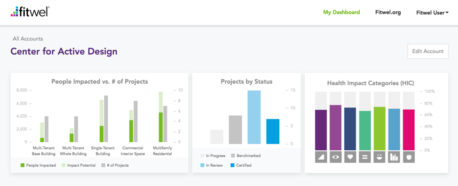Toggle the People Impacted legend item
Viewport: 458px width, 186px height.
[x=38, y=165]
